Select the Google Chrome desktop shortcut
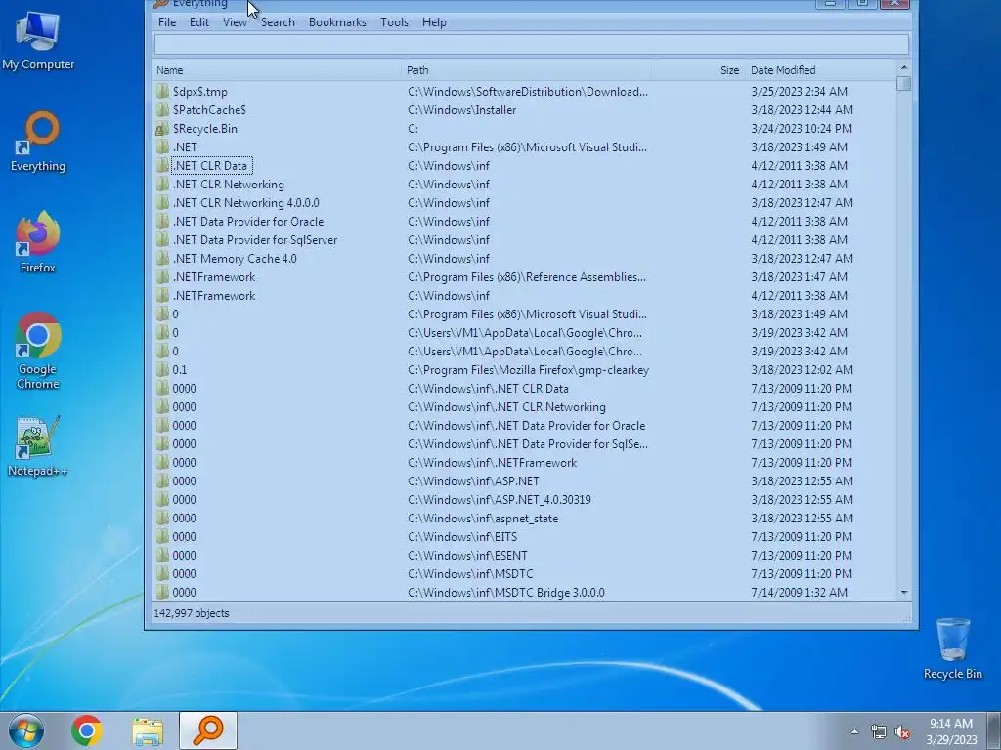Viewport: 1001px width, 750px height. pos(38,351)
